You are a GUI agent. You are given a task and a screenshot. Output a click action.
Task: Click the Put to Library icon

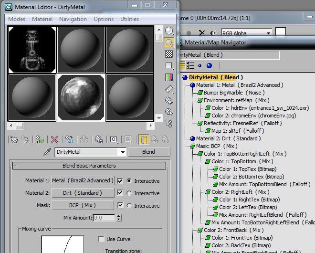[x=99, y=139]
